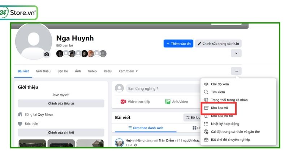Open the chevron-down button below edit profile
The height and width of the screenshot is (165, 289).
236,53
